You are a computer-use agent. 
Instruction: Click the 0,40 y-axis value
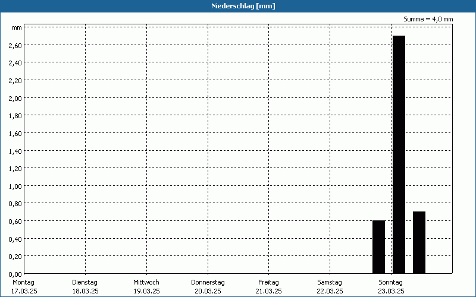point(15,239)
